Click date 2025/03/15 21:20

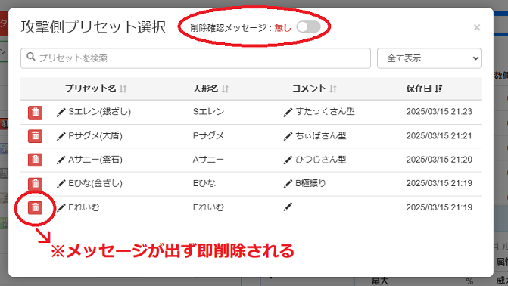439,160
